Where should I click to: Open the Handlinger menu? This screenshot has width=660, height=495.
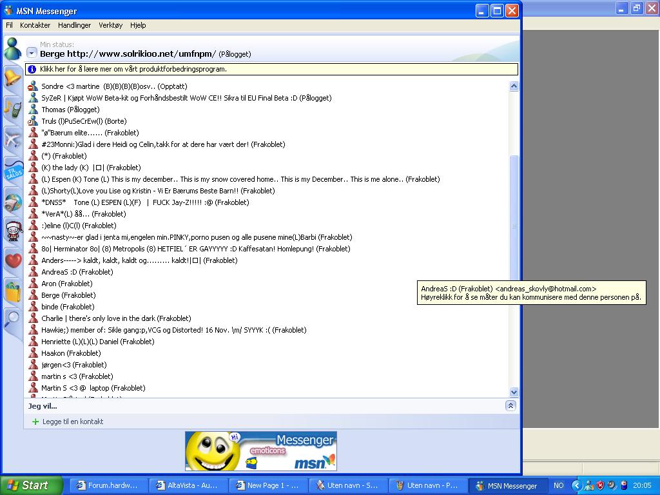tap(75, 25)
